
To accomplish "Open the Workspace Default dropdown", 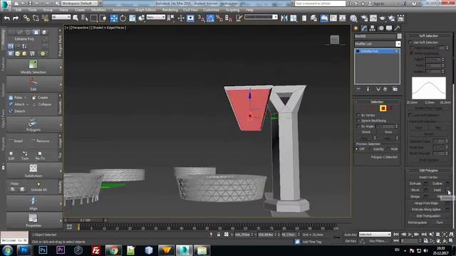I will point(80,3).
